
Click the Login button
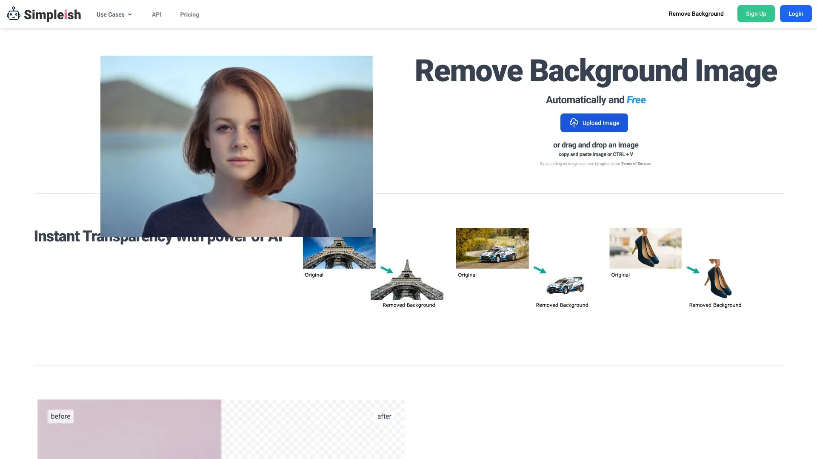[796, 13]
